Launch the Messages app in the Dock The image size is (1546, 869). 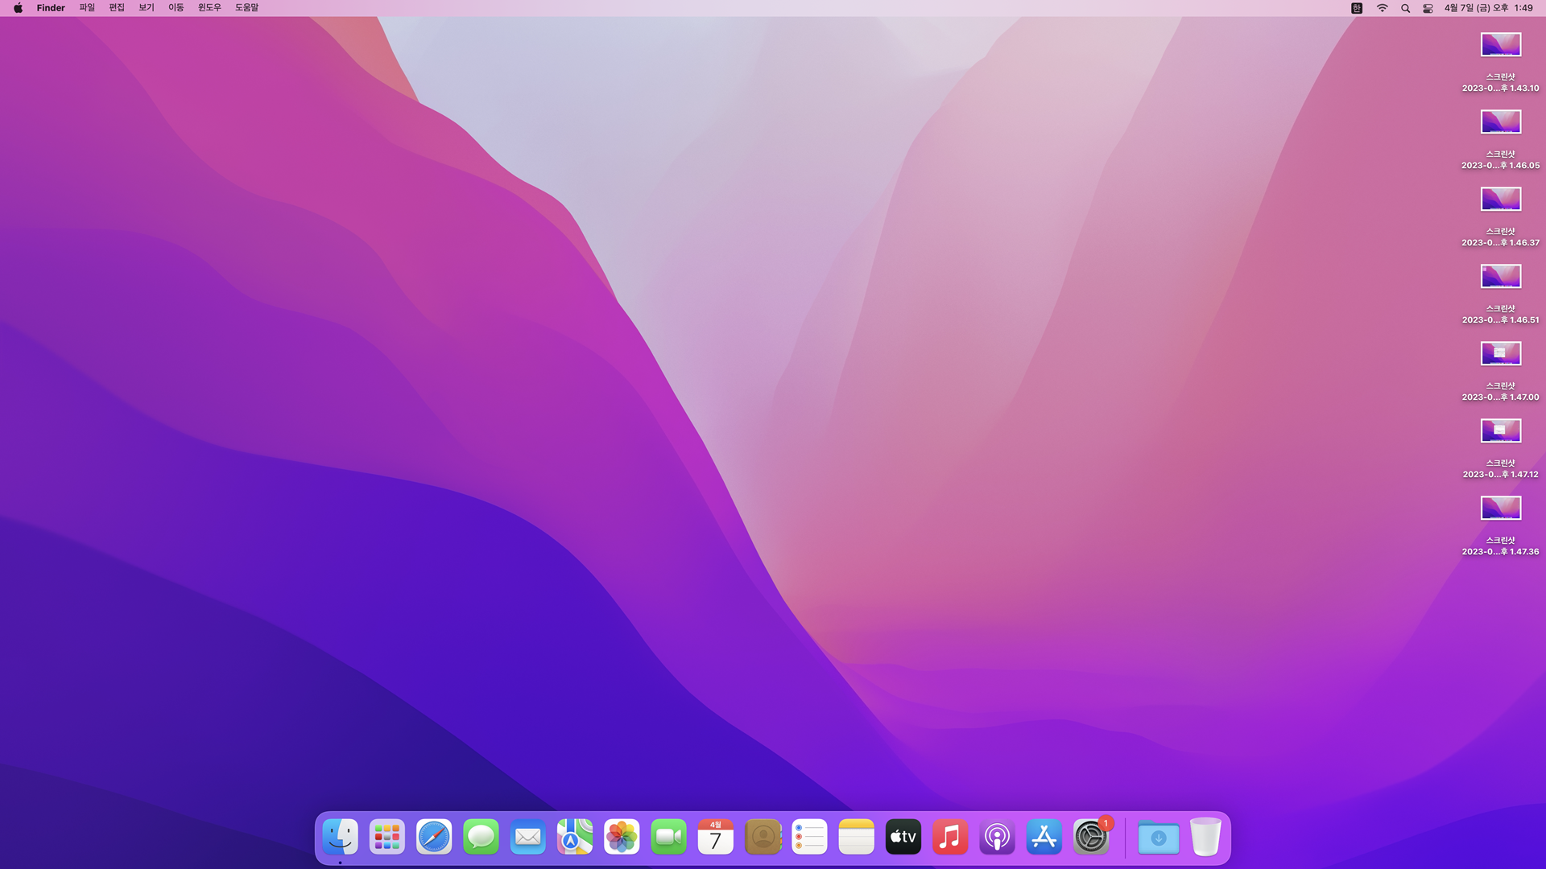pyautogui.click(x=481, y=838)
